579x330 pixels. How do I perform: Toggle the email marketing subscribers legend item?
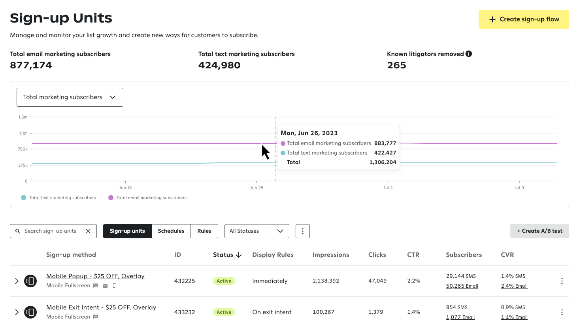coord(147,198)
